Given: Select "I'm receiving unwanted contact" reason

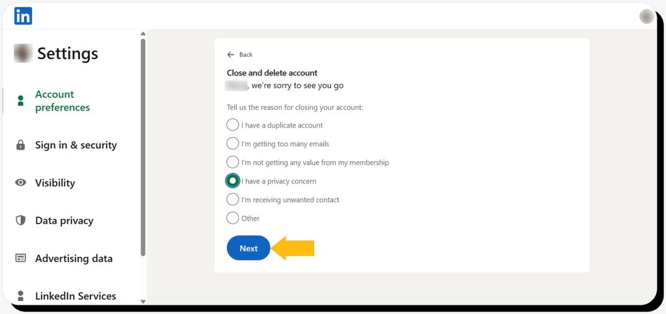Looking at the screenshot, I should click(233, 200).
